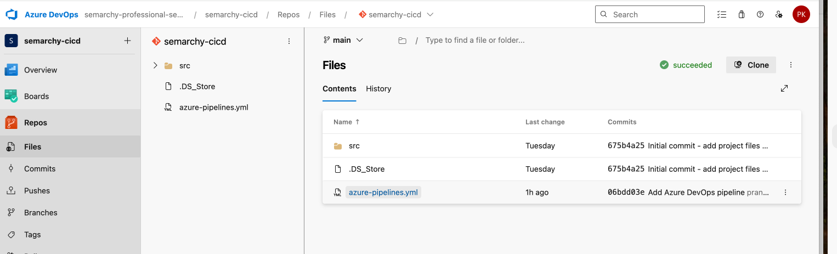Open more options for azure-pipelines.yml row
The image size is (837, 254).
coord(785,193)
